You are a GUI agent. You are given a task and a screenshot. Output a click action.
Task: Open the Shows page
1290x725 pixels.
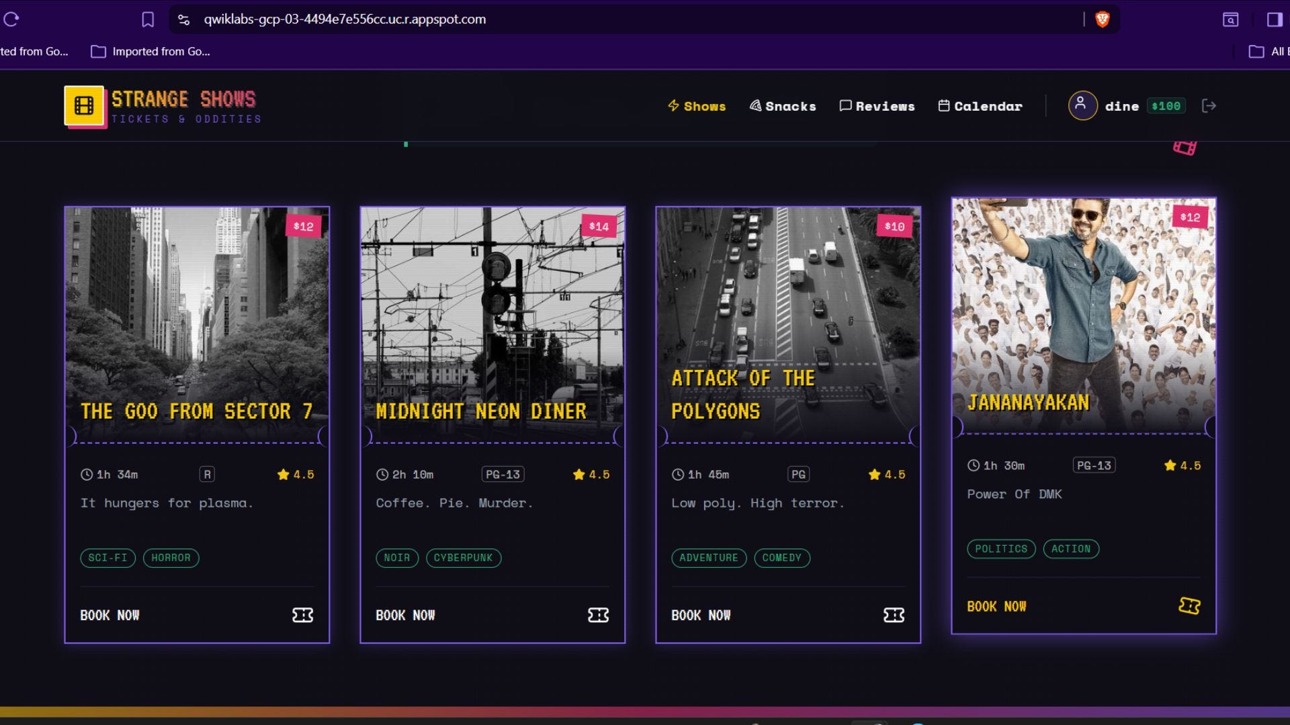tap(697, 106)
